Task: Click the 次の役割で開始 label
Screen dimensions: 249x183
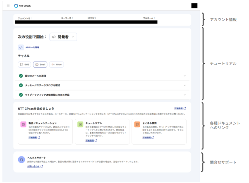Action: [32, 37]
